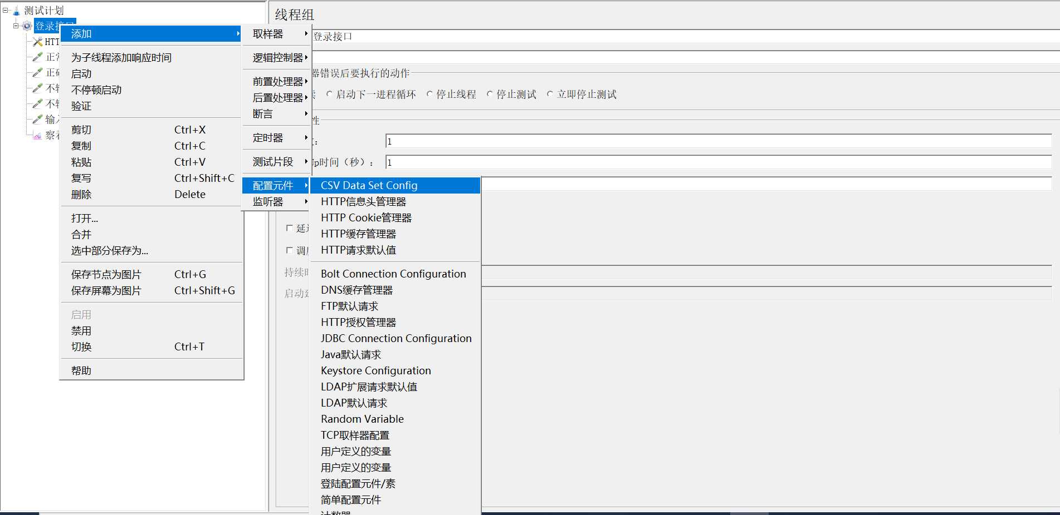Open the 取样器 submenu
Screen dimensions: 1060x515
[x=277, y=34]
